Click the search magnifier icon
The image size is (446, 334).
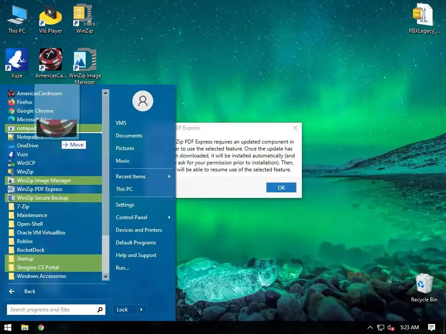[x=100, y=310]
